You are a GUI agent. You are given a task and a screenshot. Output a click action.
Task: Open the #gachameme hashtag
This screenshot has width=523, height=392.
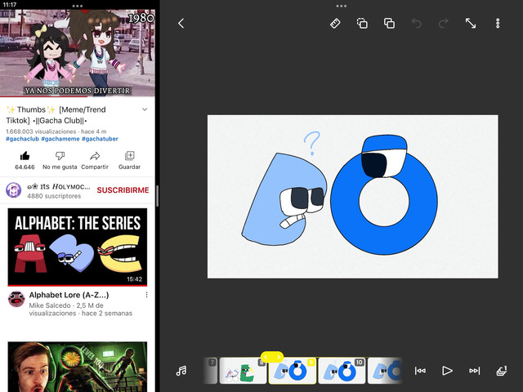pos(60,139)
